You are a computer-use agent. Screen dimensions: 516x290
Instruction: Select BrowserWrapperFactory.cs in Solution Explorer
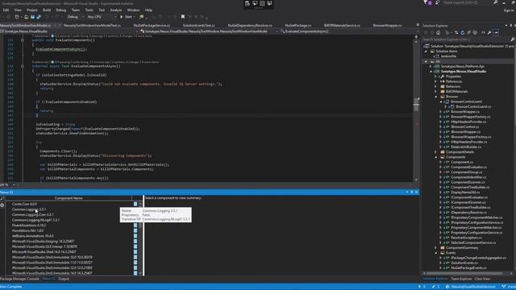coord(471,117)
